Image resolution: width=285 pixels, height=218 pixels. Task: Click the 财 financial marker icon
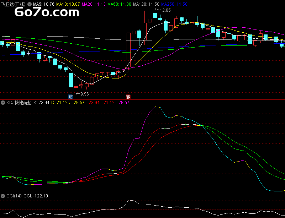(70, 97)
